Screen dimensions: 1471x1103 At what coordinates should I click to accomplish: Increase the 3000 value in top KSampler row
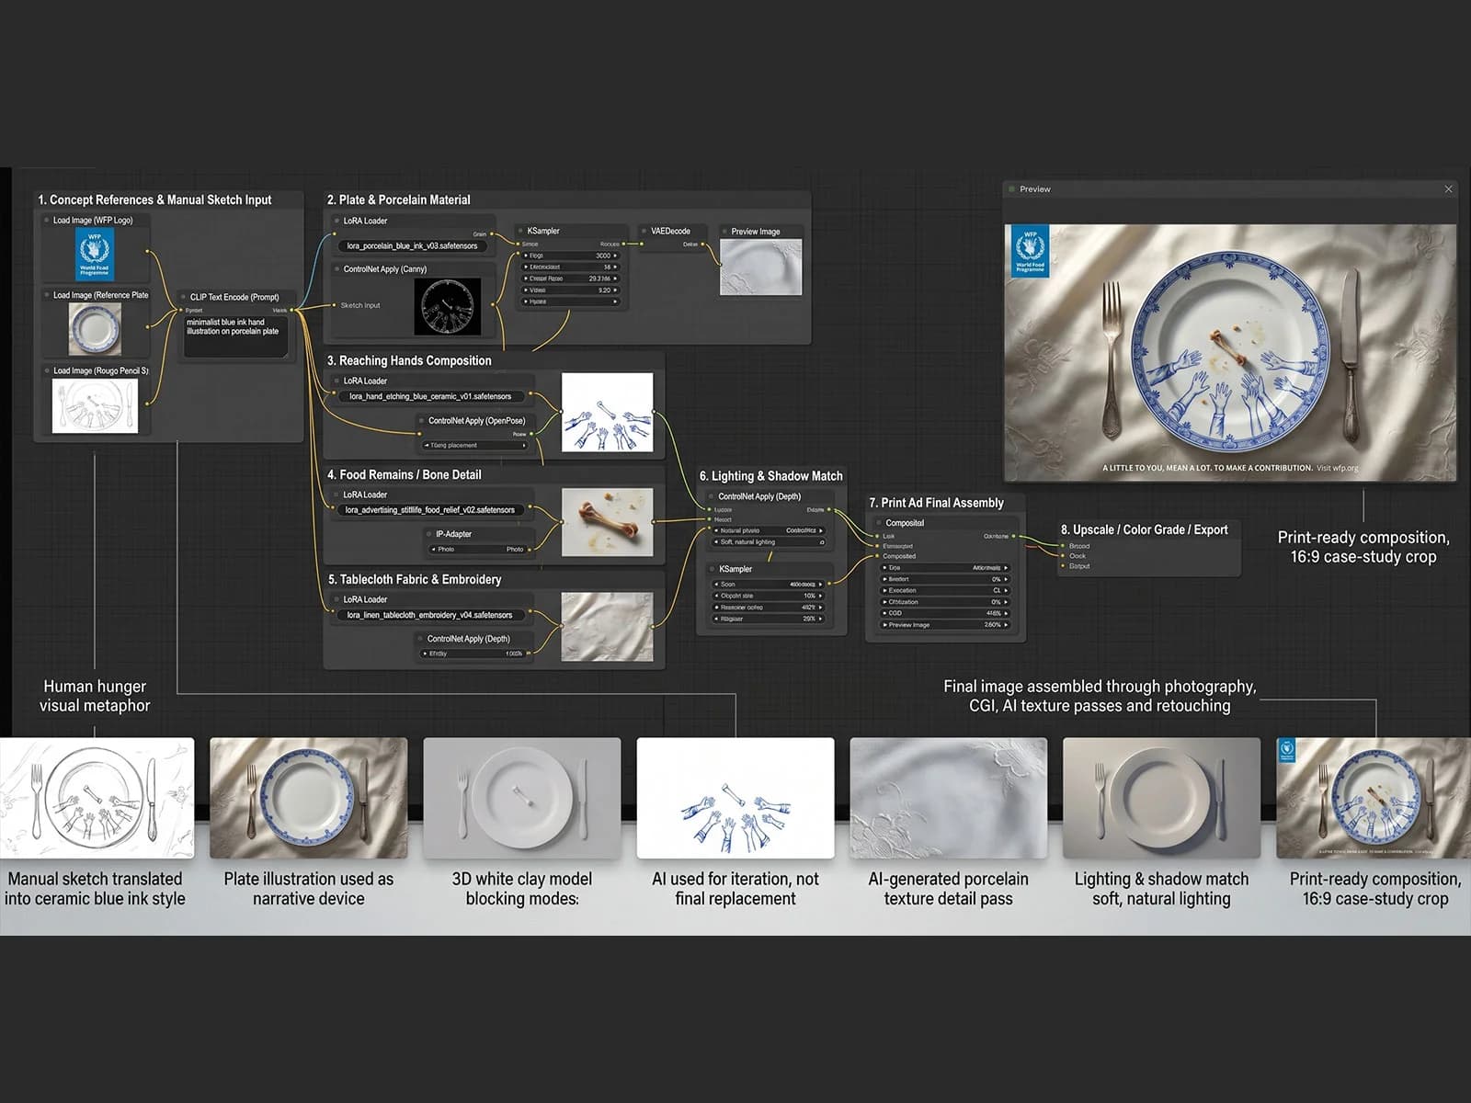pyautogui.click(x=615, y=256)
